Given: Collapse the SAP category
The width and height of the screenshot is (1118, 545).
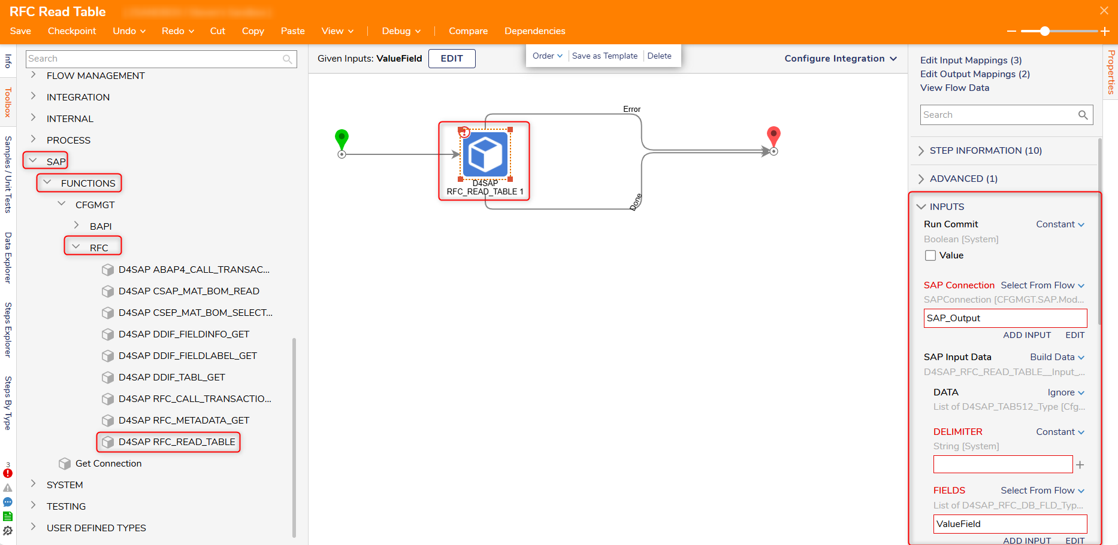Looking at the screenshot, I should (34, 161).
